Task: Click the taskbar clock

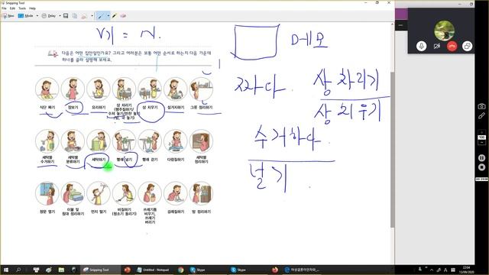Action: (466, 270)
